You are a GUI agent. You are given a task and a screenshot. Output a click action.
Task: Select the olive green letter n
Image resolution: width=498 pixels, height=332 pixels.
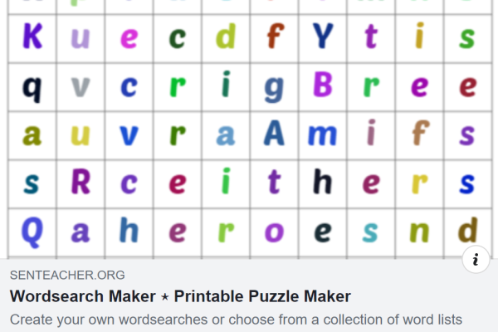pyautogui.click(x=420, y=232)
